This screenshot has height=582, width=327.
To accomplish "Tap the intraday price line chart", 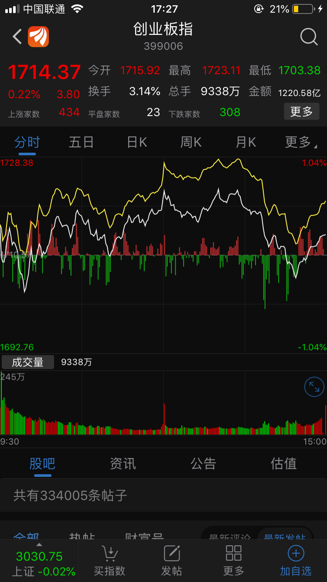I will (x=163, y=255).
